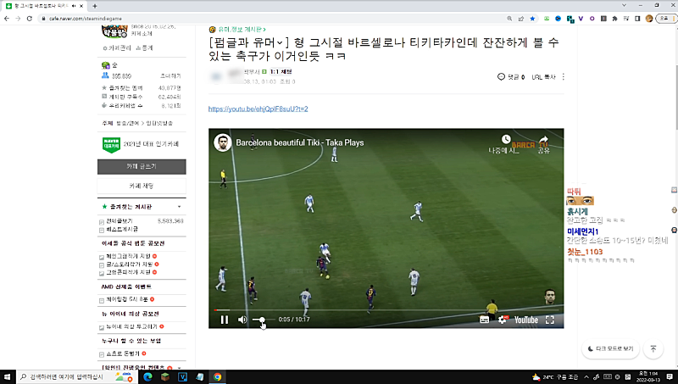The width and height of the screenshot is (678, 384).
Task: Open the tab search chevron
Action: (x=624, y=5)
